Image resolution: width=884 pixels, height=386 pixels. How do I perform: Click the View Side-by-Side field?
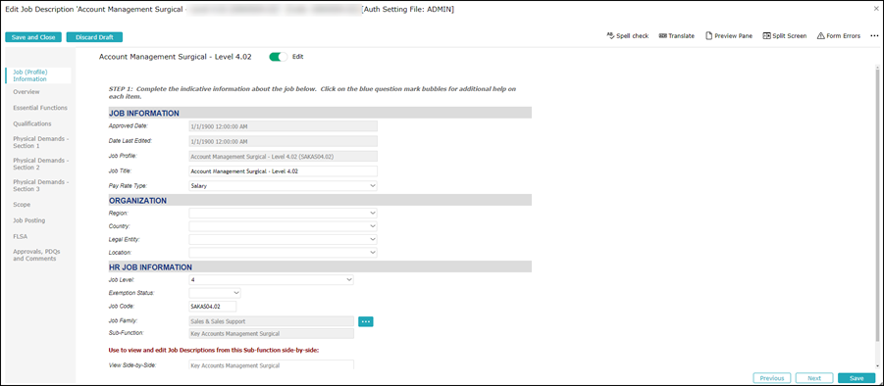point(271,364)
